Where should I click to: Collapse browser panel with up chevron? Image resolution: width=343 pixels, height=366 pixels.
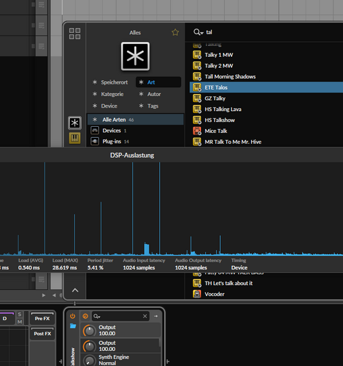(75, 290)
